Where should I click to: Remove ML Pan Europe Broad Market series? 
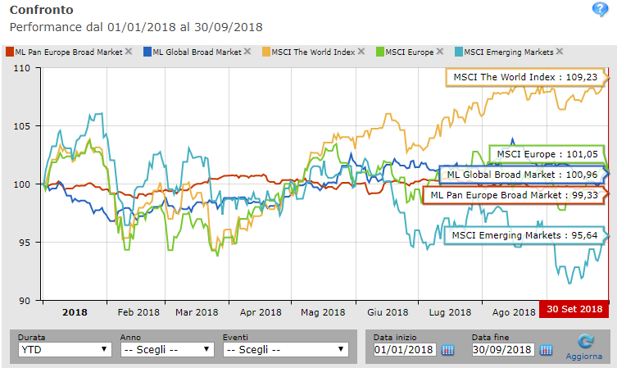coord(129,52)
